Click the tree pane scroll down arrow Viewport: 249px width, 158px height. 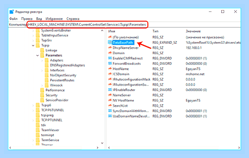(x=102, y=143)
